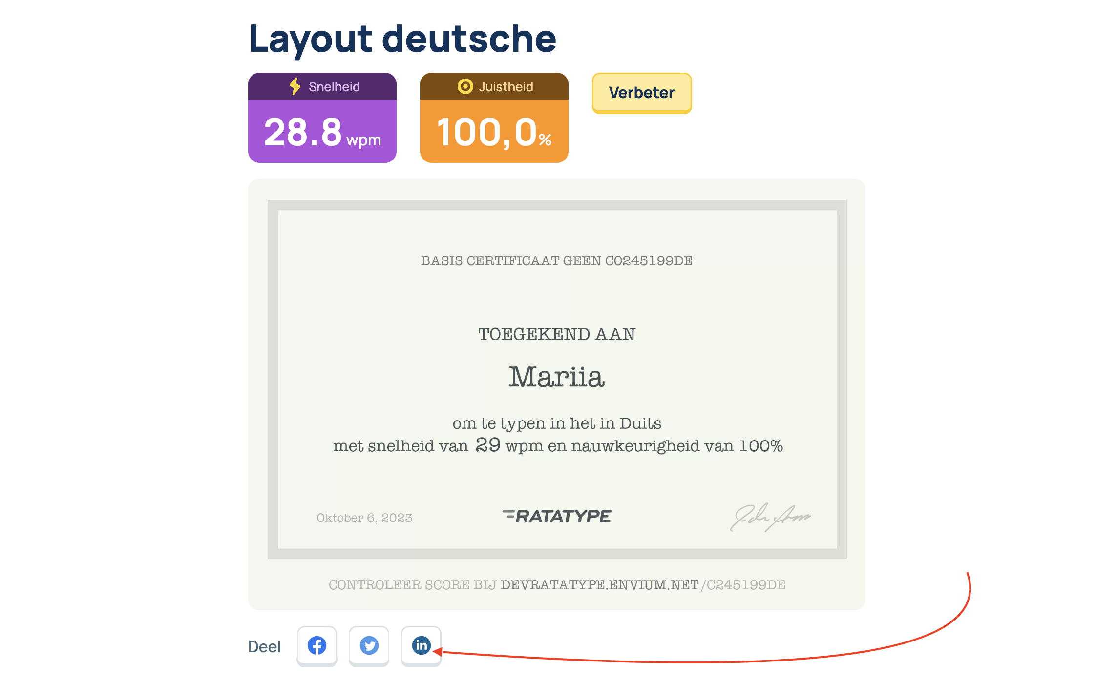1097x681 pixels.
Task: Click the Ratatype logo on certificate
Action: tap(557, 516)
